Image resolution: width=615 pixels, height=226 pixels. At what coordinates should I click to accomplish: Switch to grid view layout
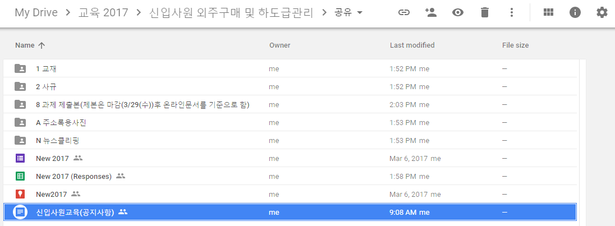548,12
